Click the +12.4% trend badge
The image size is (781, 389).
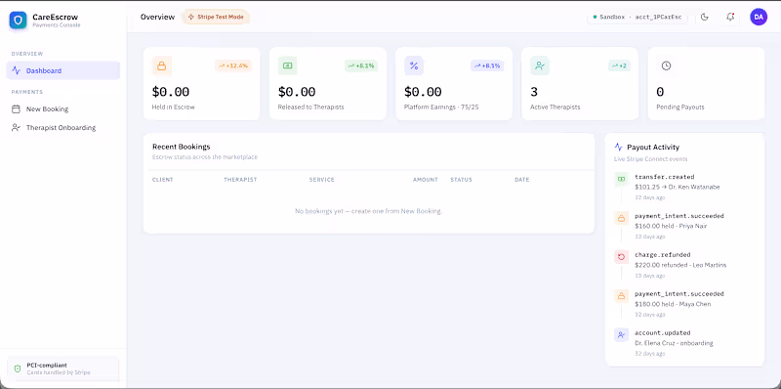pos(233,65)
